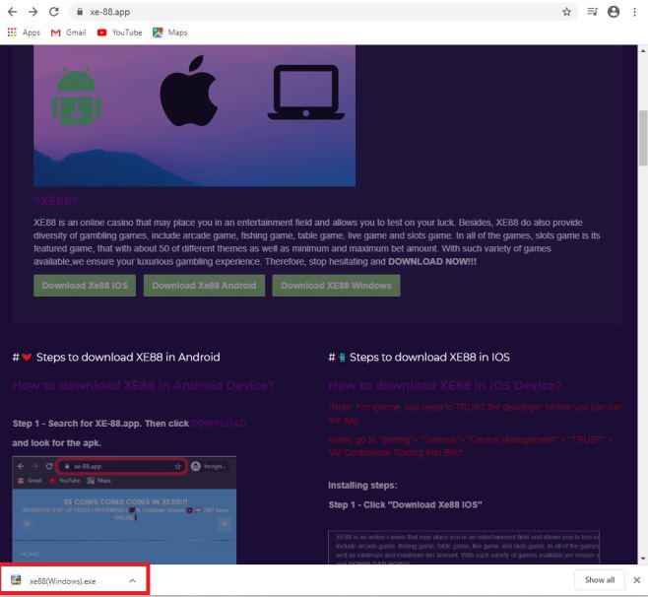Expand options for xe88(Windows).exe download
The width and height of the screenshot is (648, 597).
pos(133,581)
